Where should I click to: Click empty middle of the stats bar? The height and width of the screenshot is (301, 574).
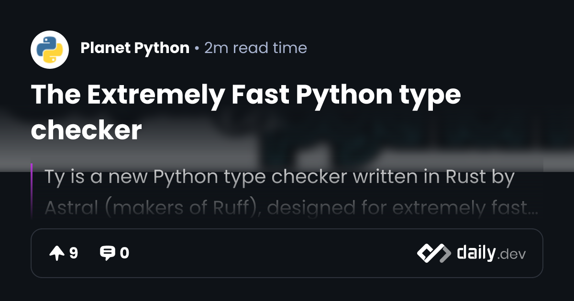273,253
